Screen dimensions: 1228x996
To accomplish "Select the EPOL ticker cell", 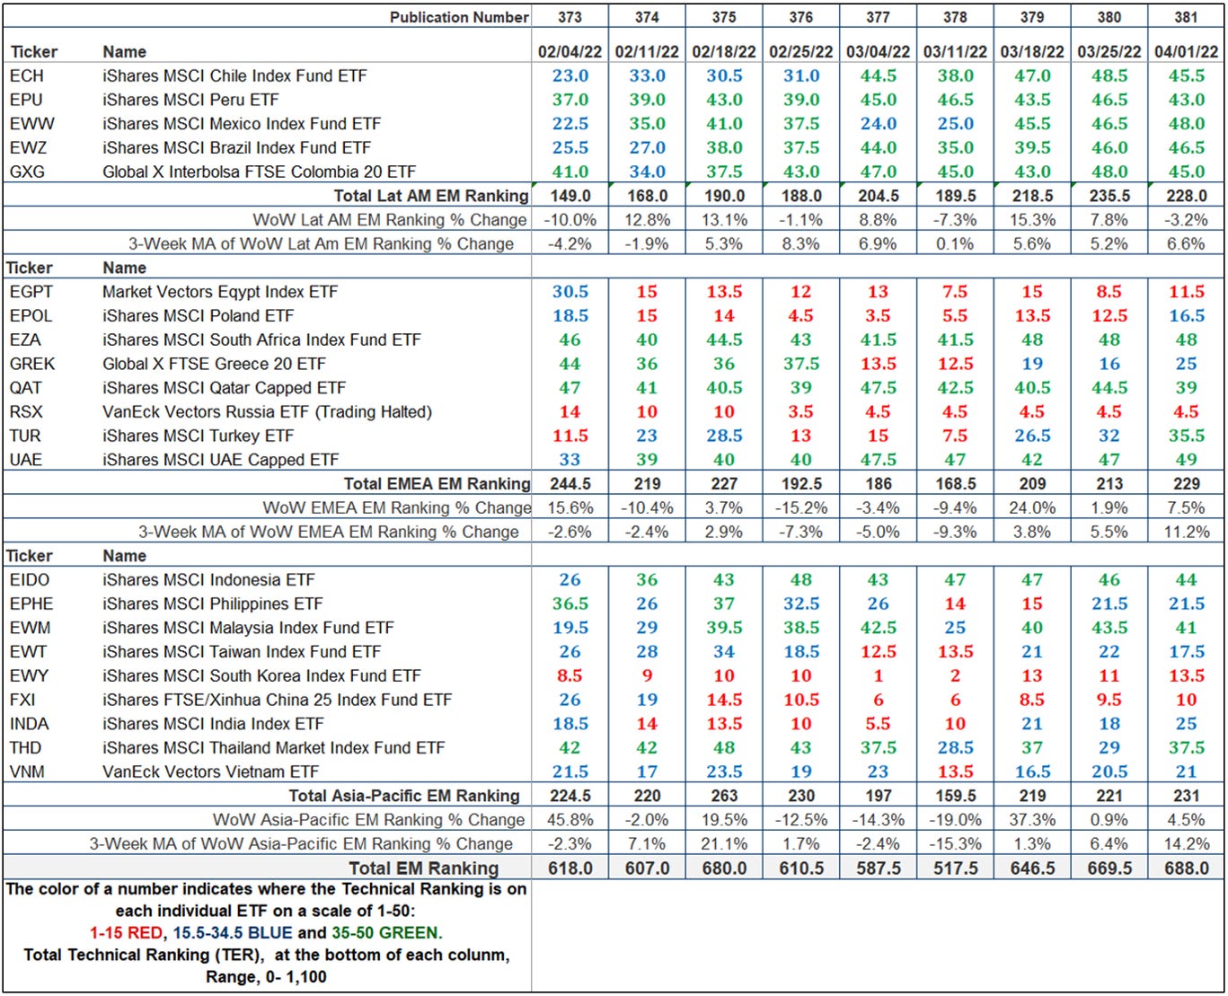I will 31,316.
